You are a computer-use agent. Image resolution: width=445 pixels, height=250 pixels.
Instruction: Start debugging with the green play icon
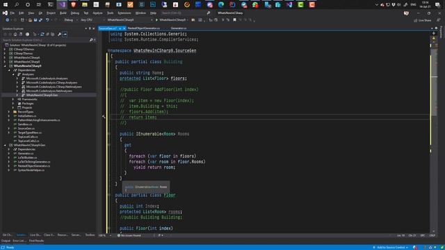[x=156, y=20]
